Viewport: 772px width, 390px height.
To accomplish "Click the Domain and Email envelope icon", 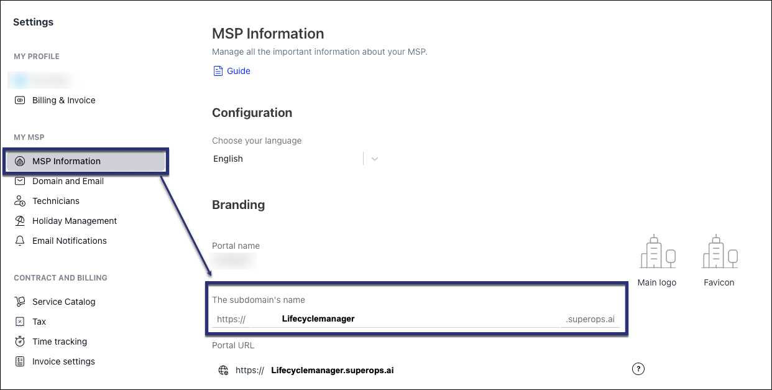I will click(20, 181).
